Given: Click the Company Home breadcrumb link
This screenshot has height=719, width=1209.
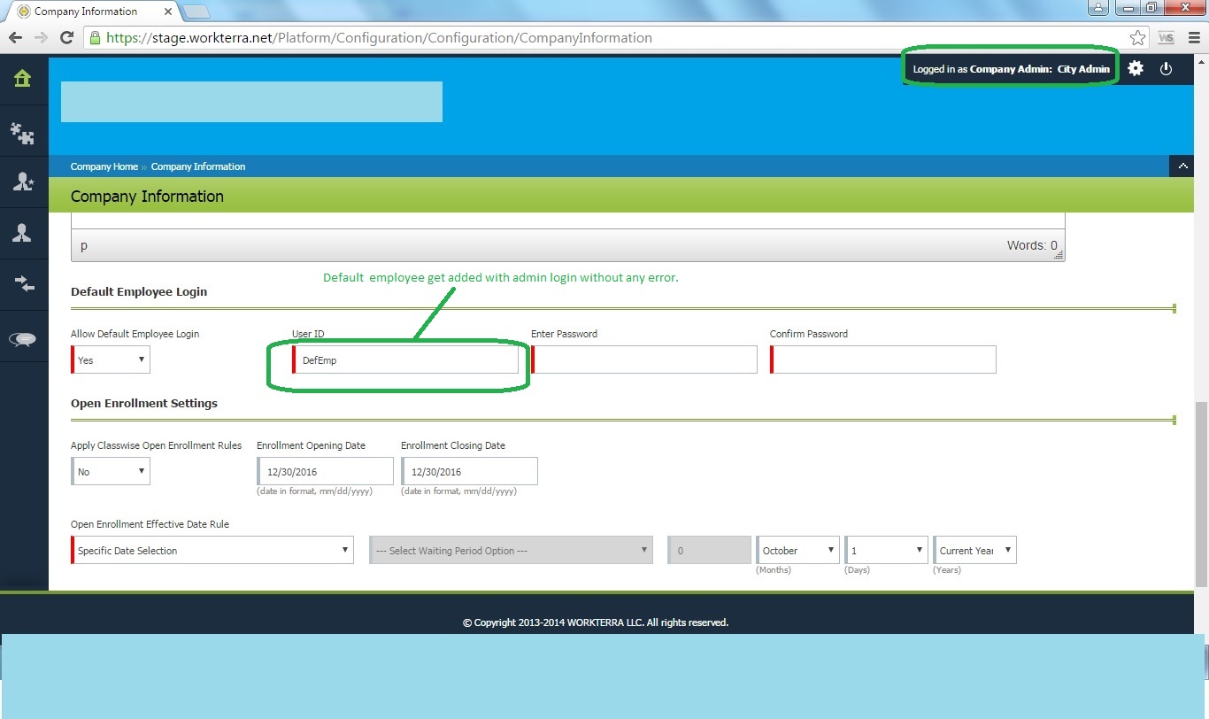Looking at the screenshot, I should (x=104, y=166).
